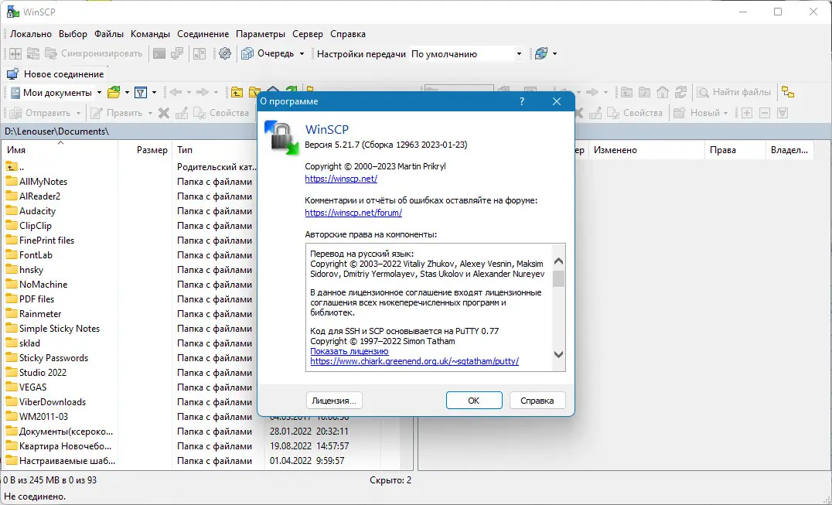Image resolution: width=832 pixels, height=505 pixels.
Task: Click the local panel Forward arrow
Action: [202, 92]
